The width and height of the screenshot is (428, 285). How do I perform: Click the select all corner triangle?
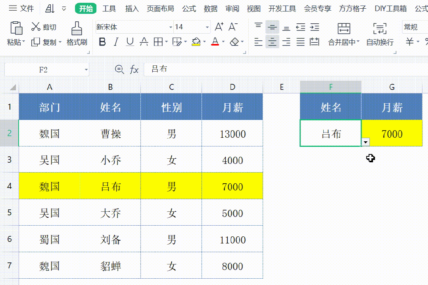[13, 87]
